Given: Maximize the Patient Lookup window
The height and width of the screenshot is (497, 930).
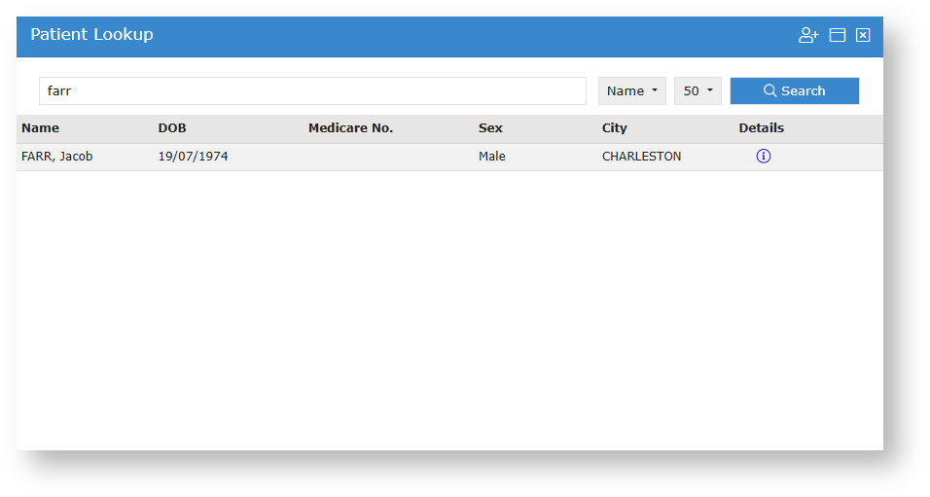Looking at the screenshot, I should click(837, 35).
